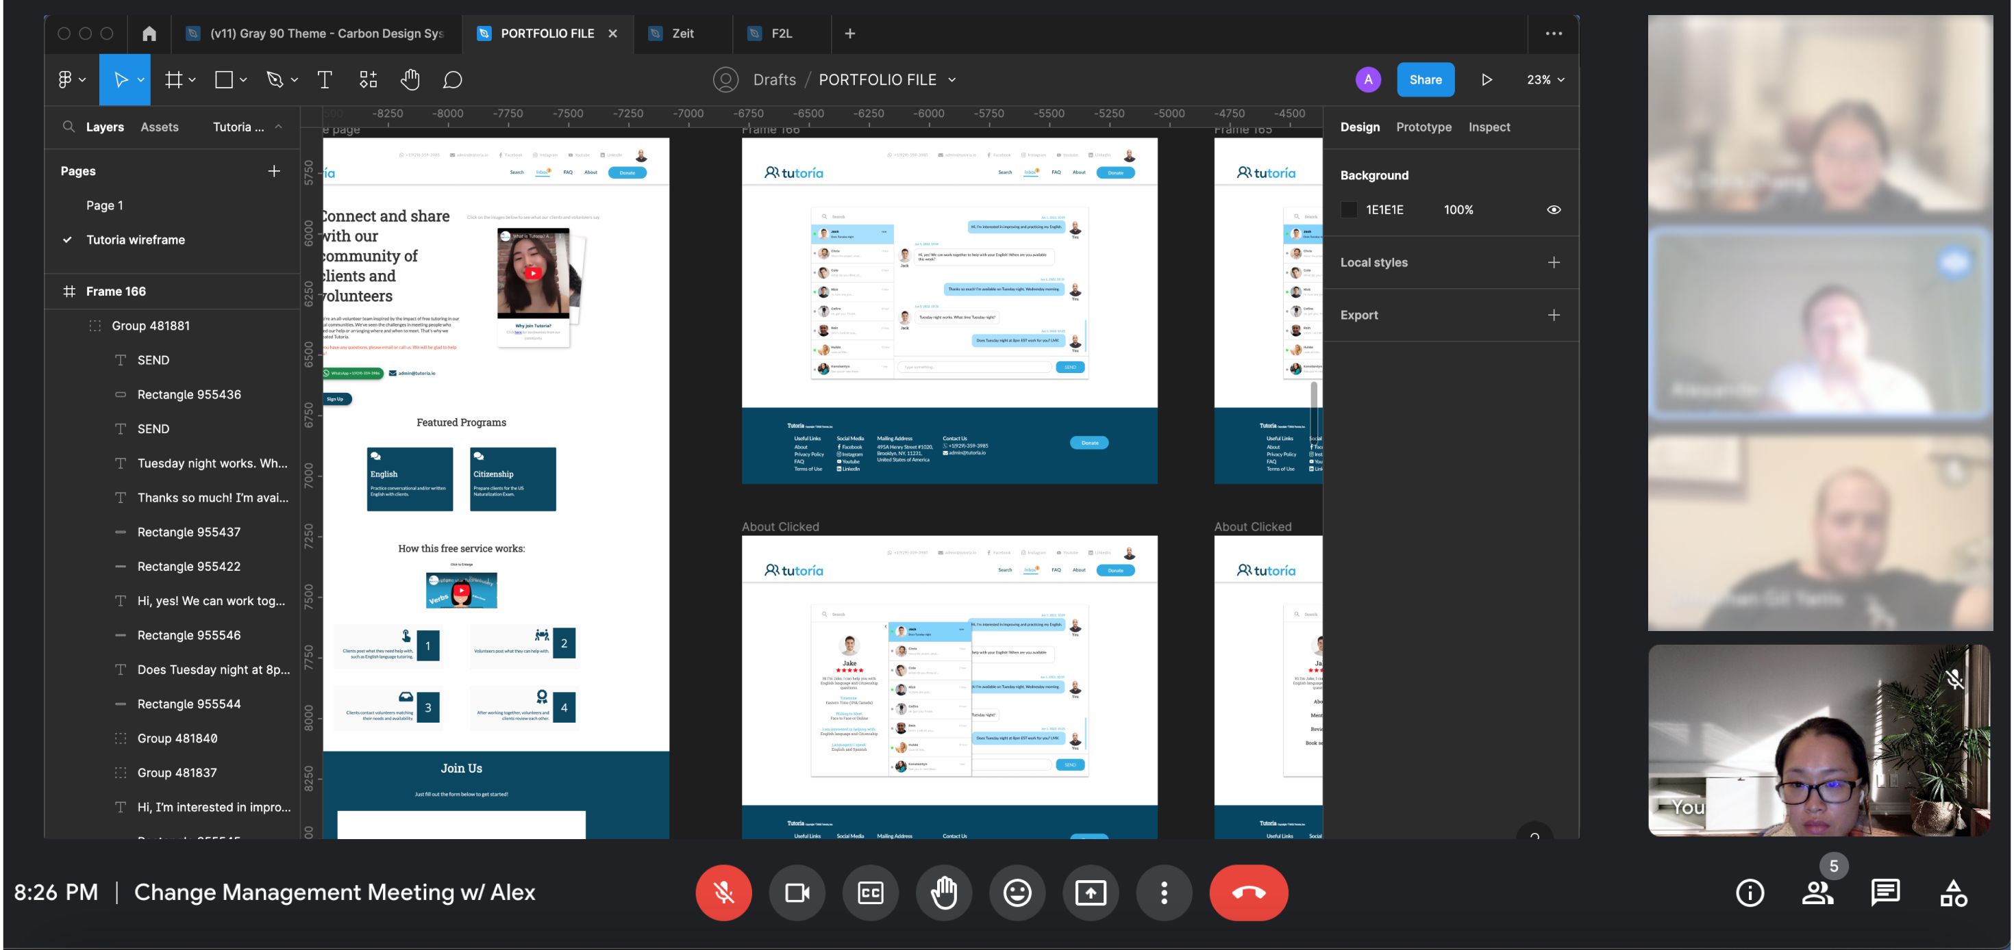Leave the call with red button
Image resolution: width=2014 pixels, height=950 pixels.
coord(1248,893)
